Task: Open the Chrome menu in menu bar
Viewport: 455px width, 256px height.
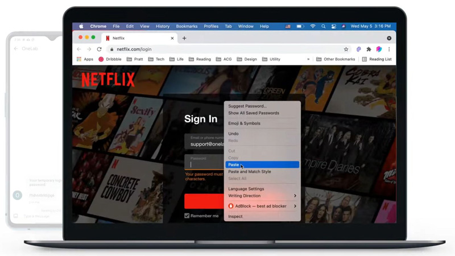Action: pos(98,26)
